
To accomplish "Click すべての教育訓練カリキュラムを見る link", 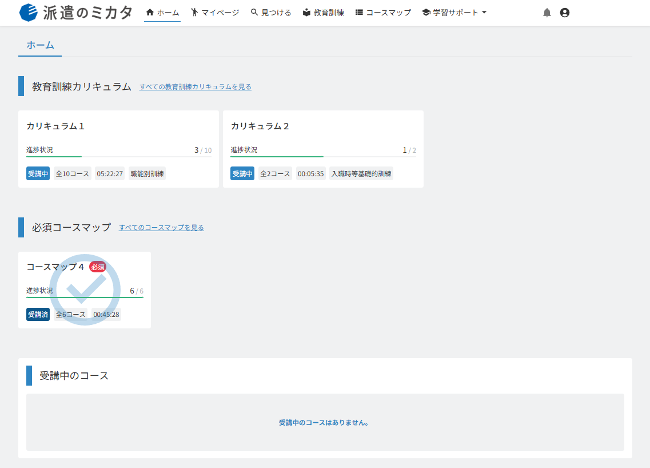I will (196, 87).
